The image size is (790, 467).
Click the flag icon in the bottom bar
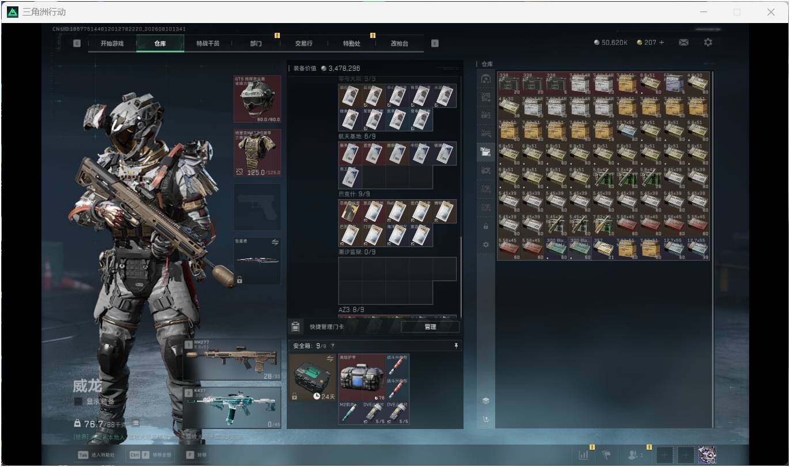(606, 455)
